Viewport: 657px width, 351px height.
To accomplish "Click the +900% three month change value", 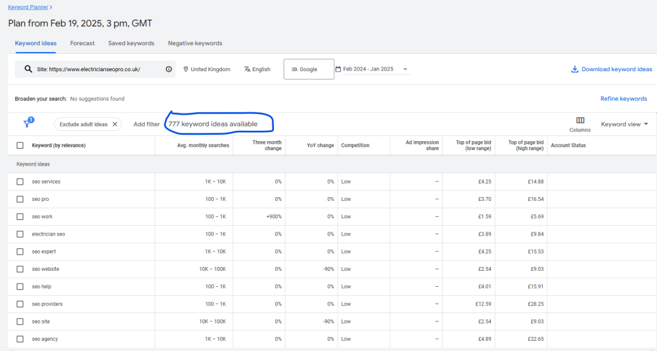I will tap(273, 216).
